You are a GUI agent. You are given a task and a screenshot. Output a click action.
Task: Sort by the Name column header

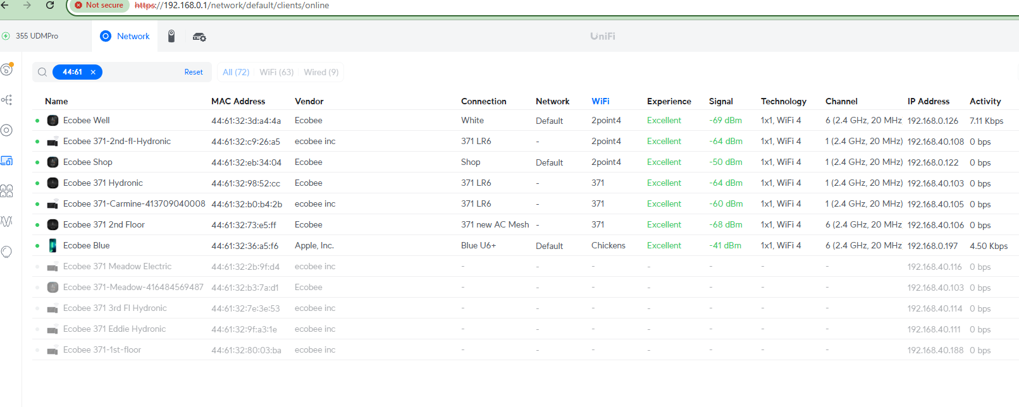56,101
